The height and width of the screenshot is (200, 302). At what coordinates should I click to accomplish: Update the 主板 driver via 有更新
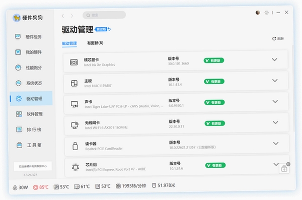click(214, 82)
